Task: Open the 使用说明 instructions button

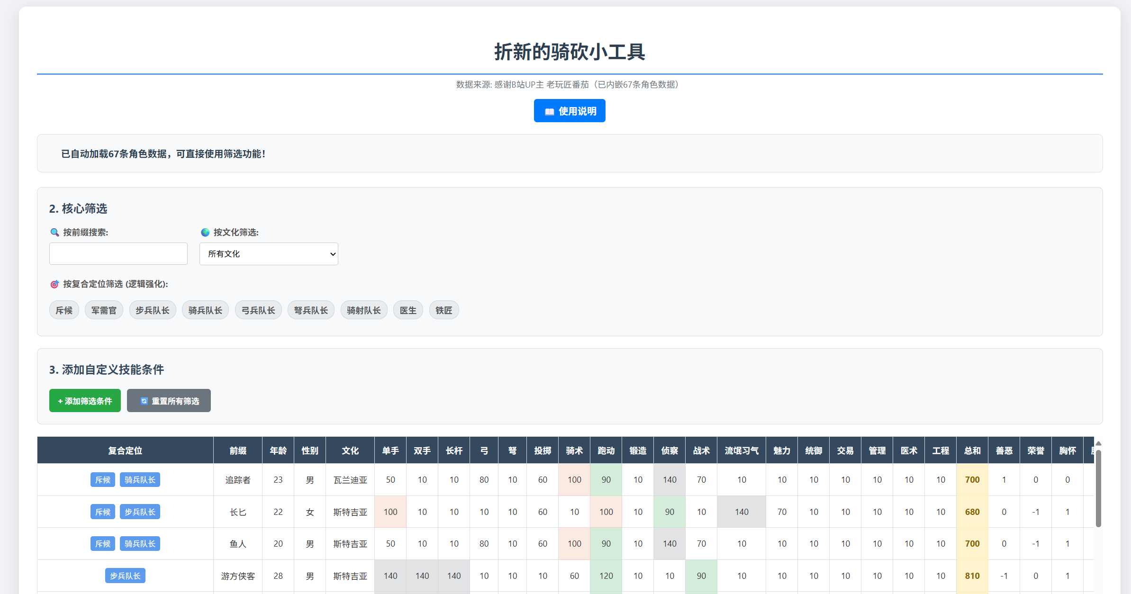Action: tap(570, 111)
